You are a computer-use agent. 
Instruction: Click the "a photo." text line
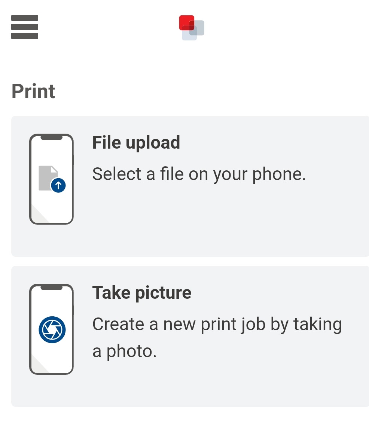pos(125,352)
